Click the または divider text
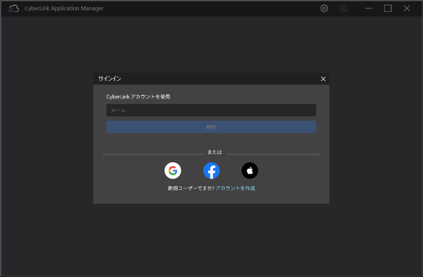 [x=215, y=152]
